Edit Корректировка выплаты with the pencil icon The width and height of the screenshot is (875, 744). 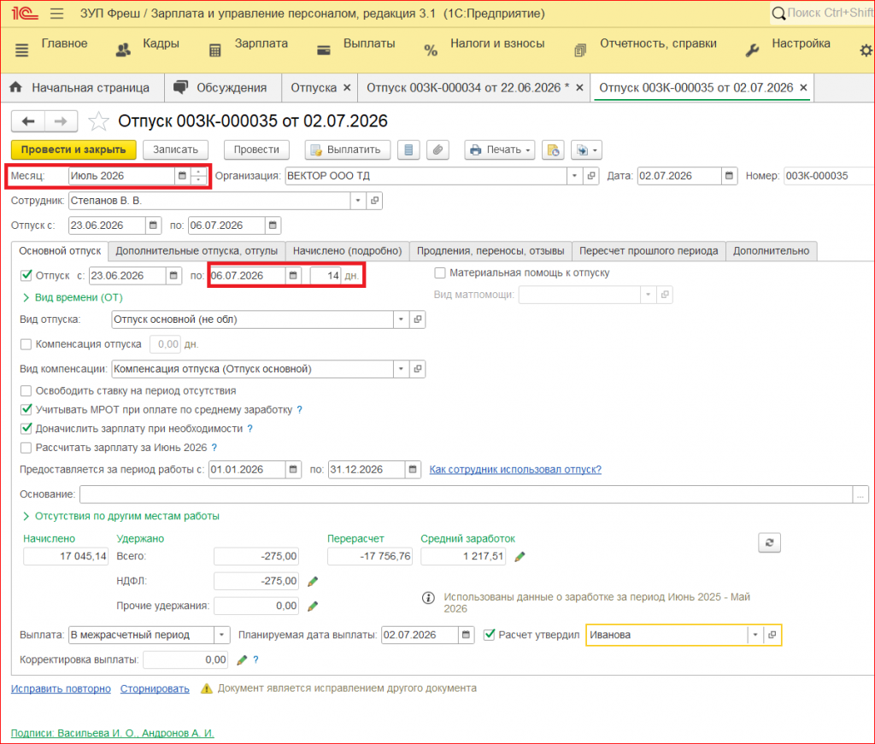tap(242, 659)
